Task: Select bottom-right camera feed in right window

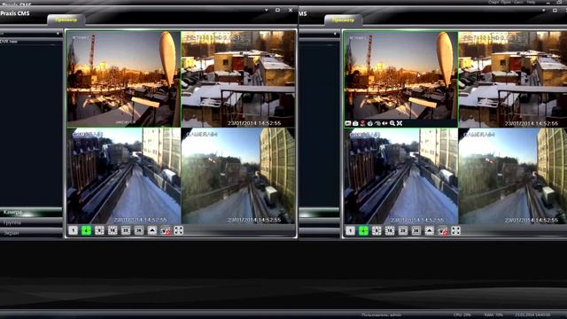Action: (513, 175)
